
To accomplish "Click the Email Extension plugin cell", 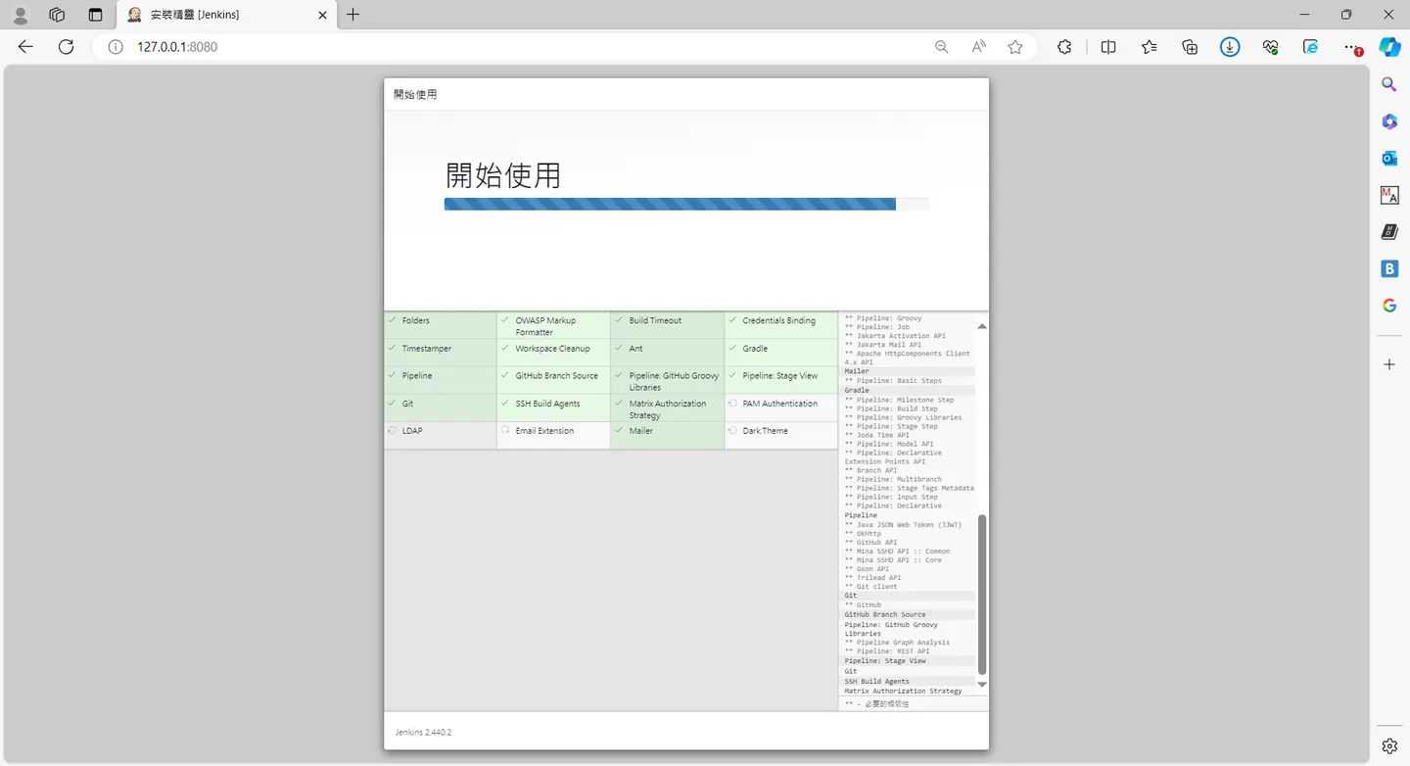I will 553,435.
